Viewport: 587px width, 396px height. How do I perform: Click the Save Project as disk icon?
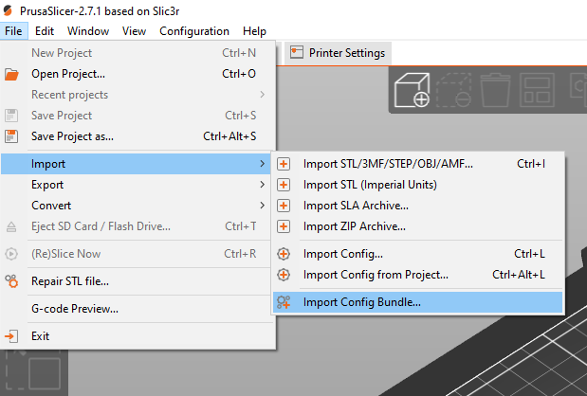(11, 136)
